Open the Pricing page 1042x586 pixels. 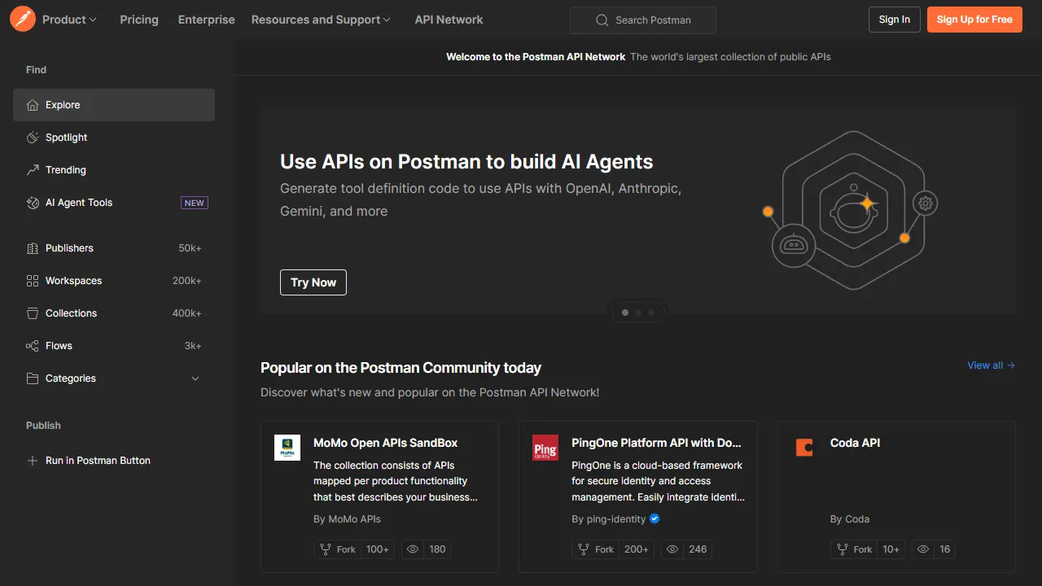139,20
